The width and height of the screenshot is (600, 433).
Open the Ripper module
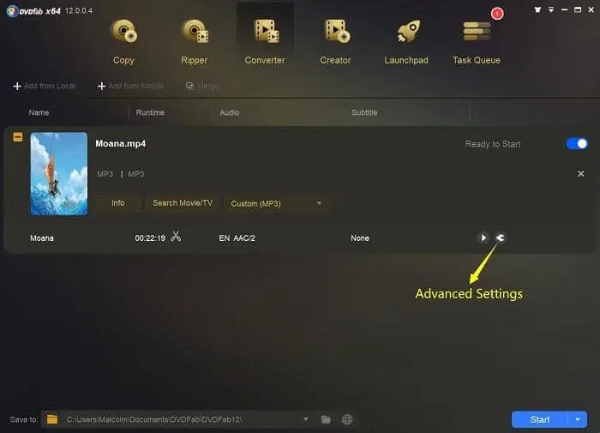coord(195,41)
